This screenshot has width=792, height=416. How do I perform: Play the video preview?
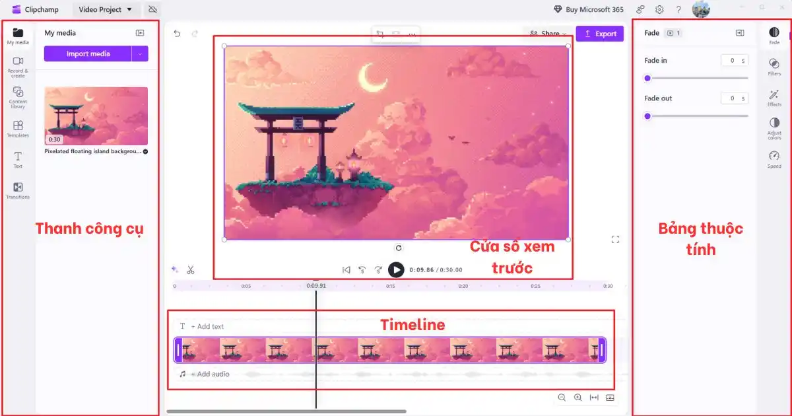point(396,269)
